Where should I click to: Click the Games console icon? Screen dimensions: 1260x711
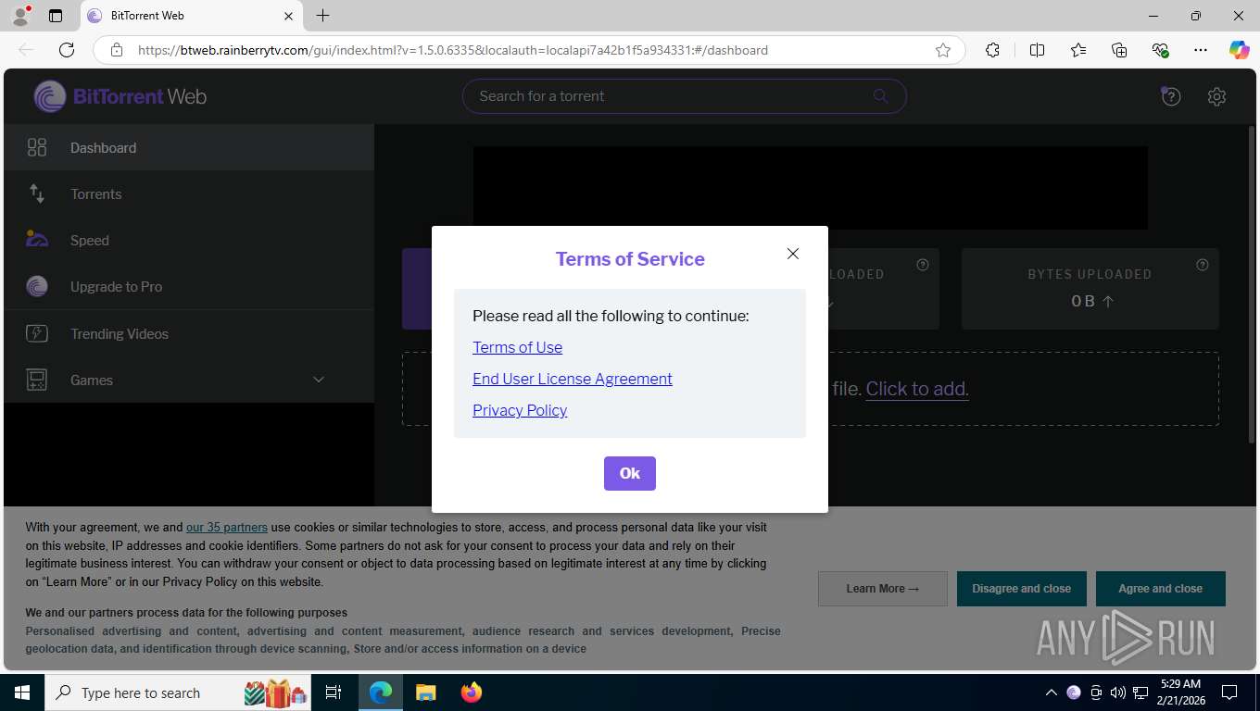[x=37, y=380]
